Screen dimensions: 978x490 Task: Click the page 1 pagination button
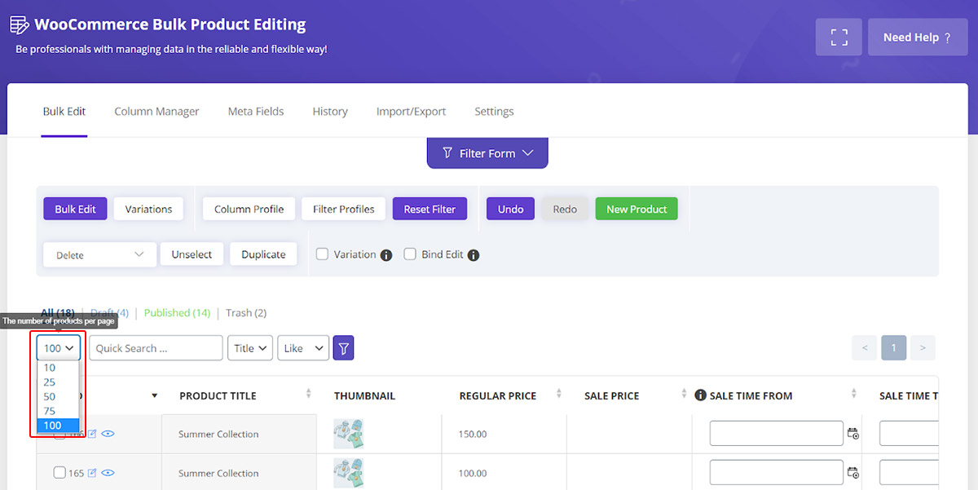(893, 348)
